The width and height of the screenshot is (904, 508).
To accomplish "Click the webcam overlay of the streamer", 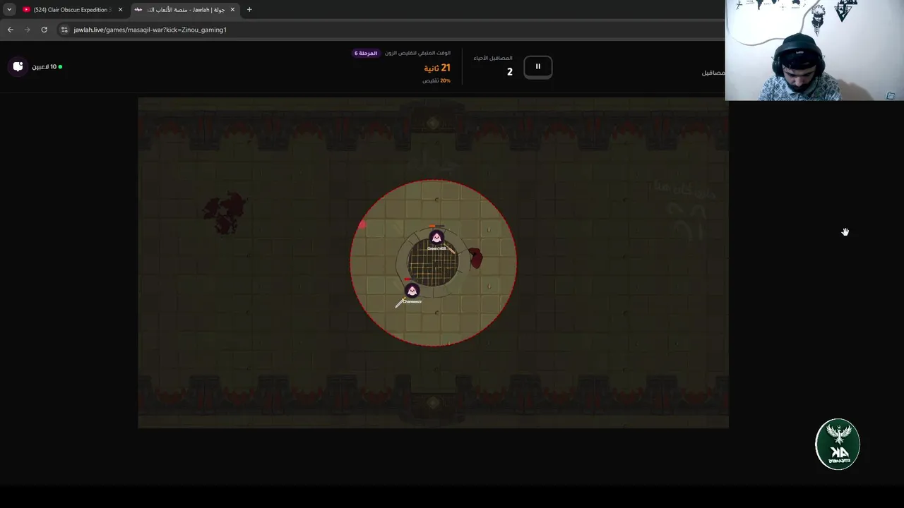I will tap(814, 50).
